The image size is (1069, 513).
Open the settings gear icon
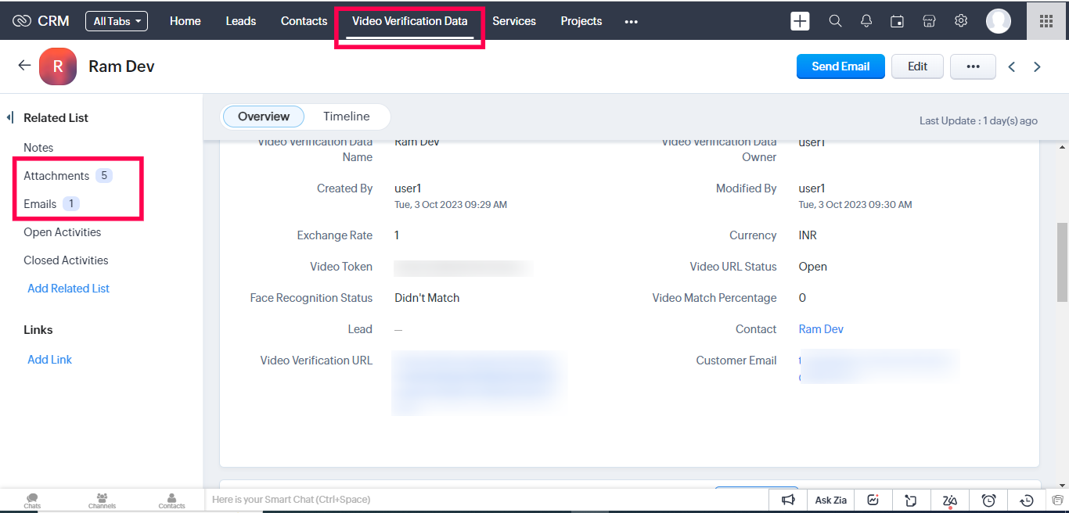point(961,21)
